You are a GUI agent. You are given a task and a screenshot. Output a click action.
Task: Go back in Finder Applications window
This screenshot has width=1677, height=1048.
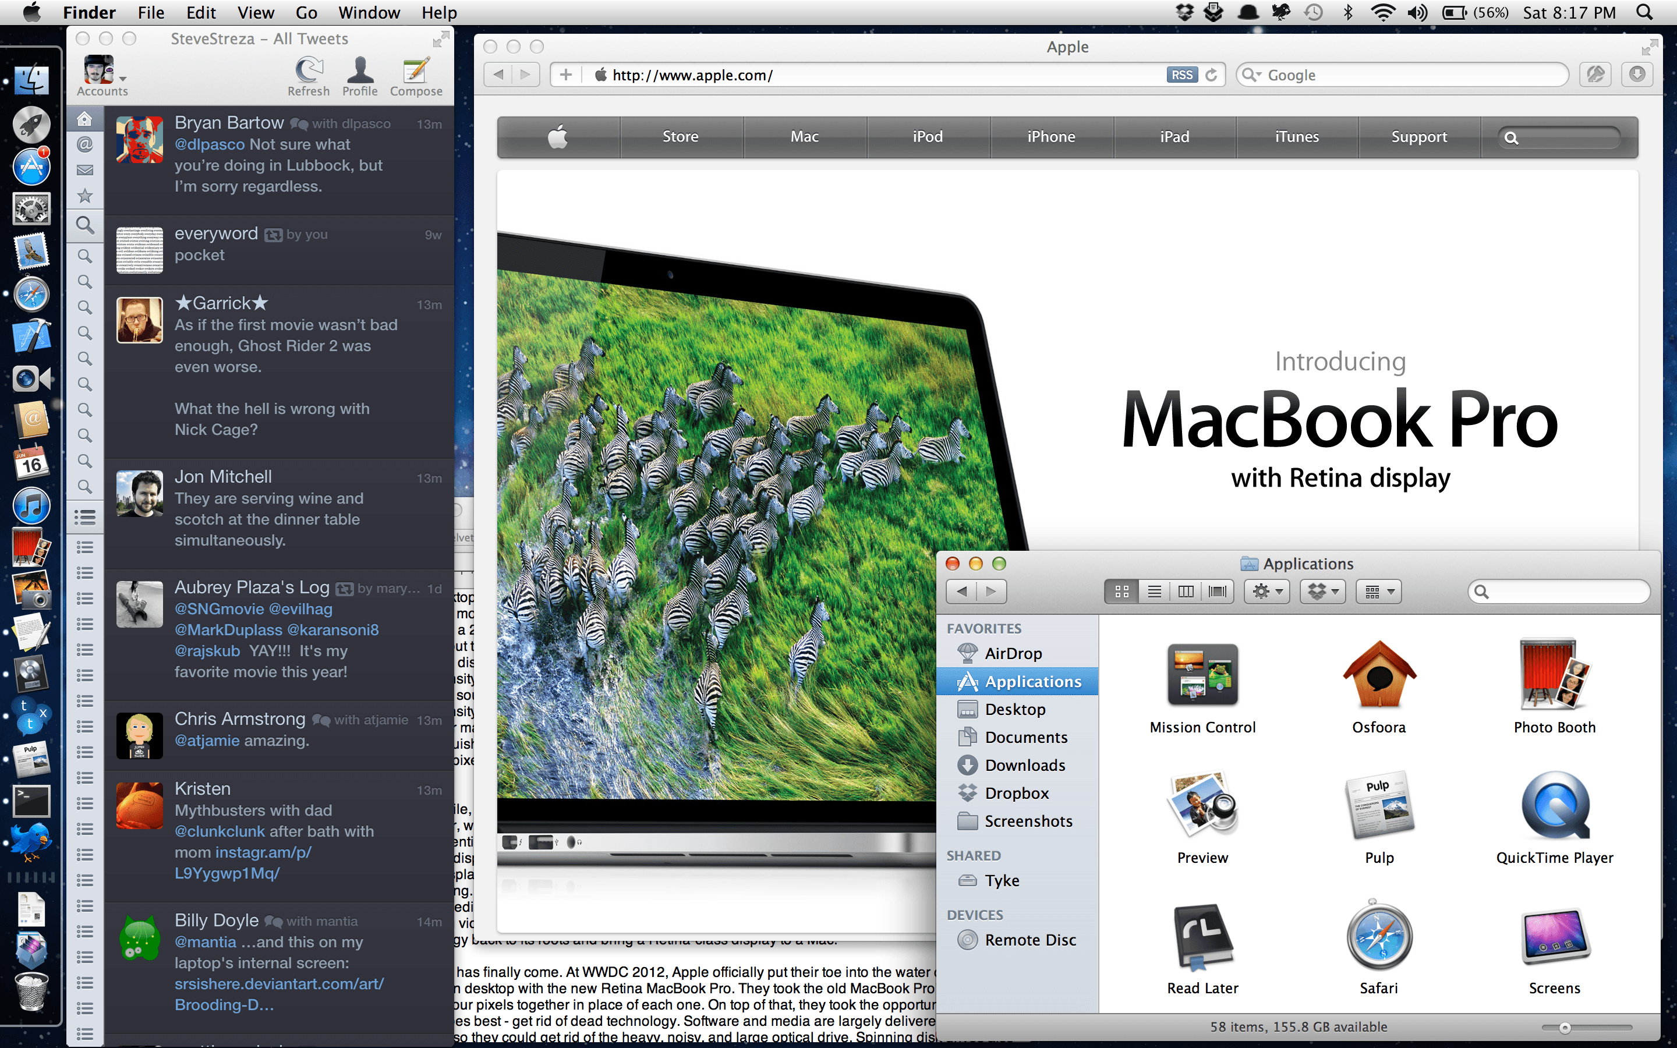click(961, 591)
